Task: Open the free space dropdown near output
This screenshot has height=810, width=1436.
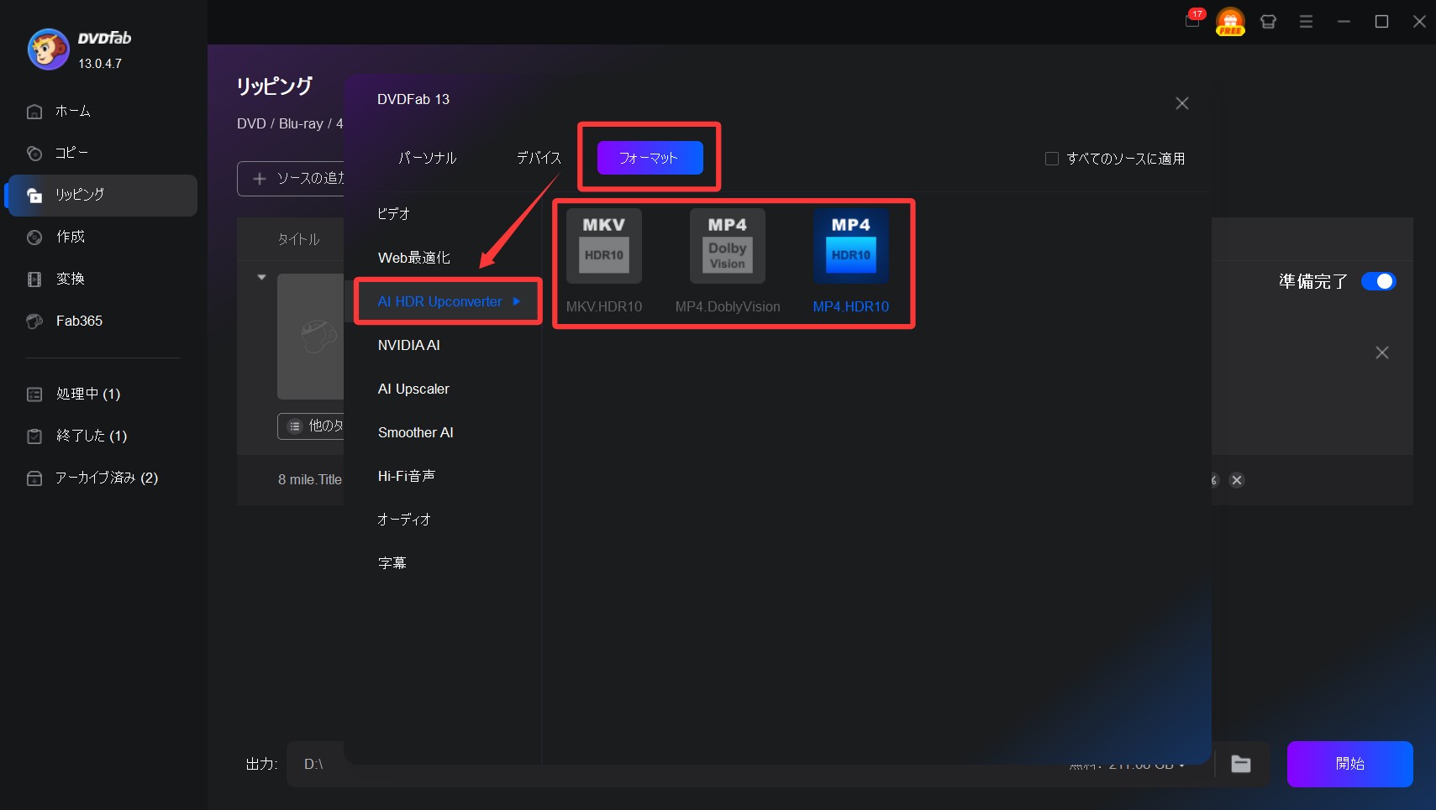Action: click(1182, 765)
